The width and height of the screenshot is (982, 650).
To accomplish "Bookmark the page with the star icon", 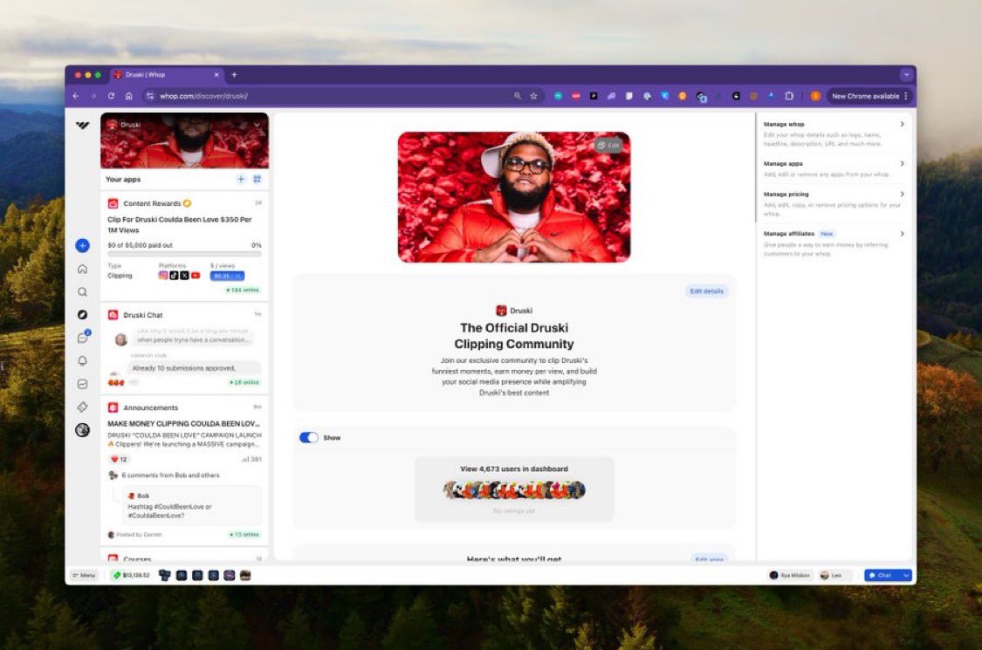I will pyautogui.click(x=533, y=96).
